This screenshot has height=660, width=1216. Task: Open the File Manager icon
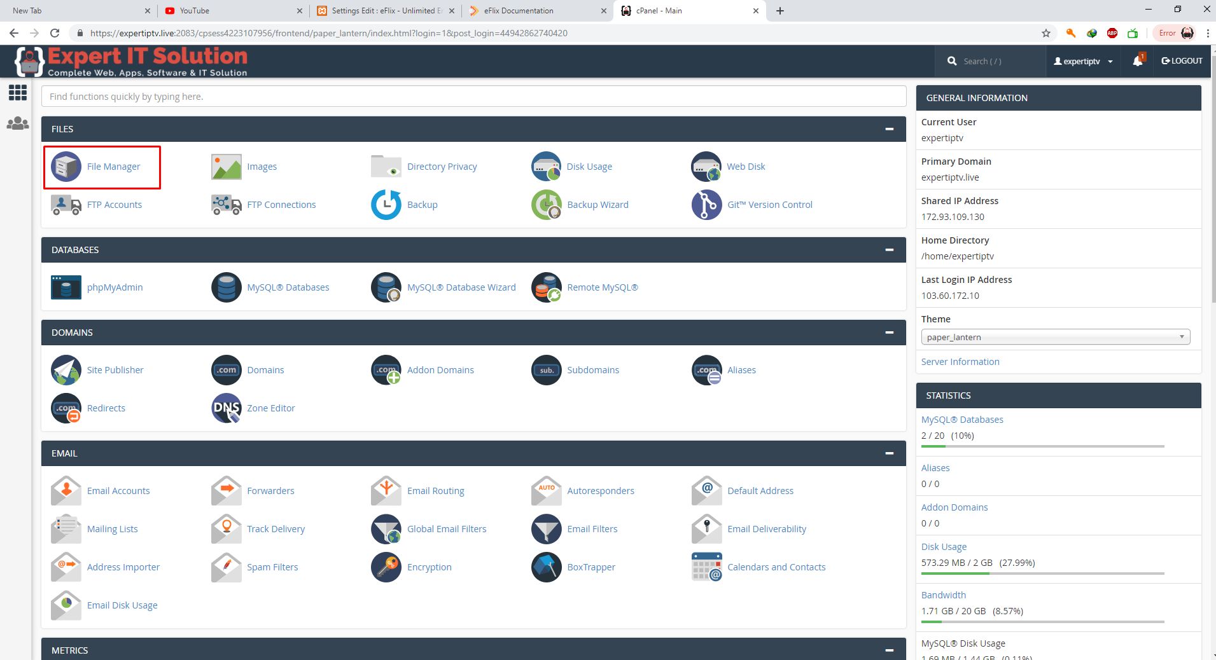tap(66, 167)
